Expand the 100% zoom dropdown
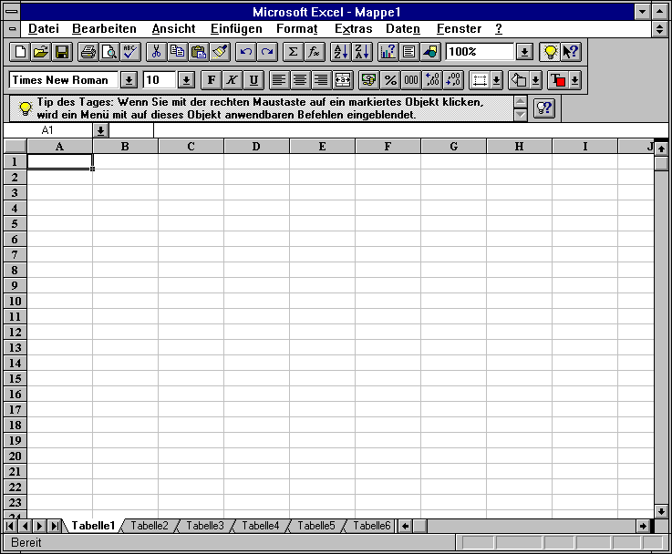The image size is (672, 554). click(x=524, y=52)
